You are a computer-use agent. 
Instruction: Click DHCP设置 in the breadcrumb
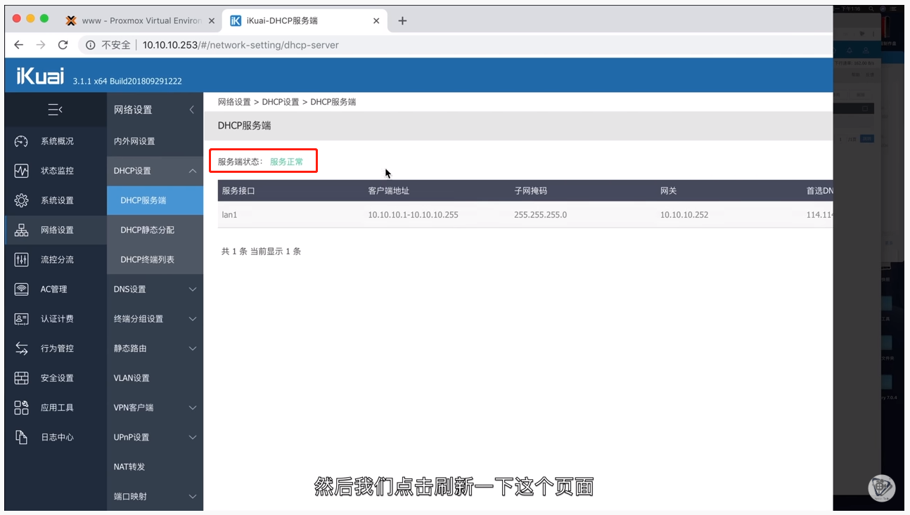[x=281, y=102]
